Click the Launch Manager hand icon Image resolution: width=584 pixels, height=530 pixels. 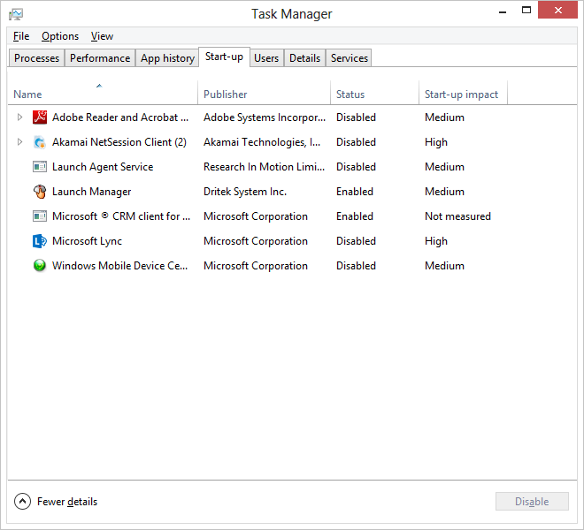click(x=40, y=192)
